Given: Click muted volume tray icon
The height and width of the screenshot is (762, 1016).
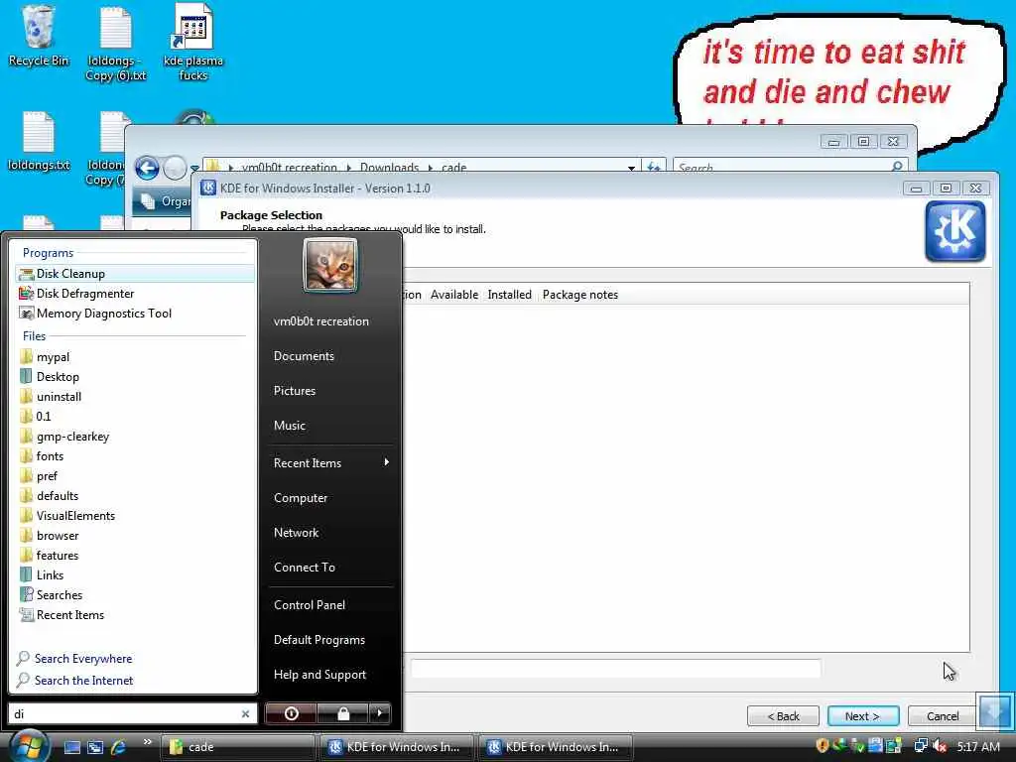Looking at the screenshot, I should [x=940, y=746].
